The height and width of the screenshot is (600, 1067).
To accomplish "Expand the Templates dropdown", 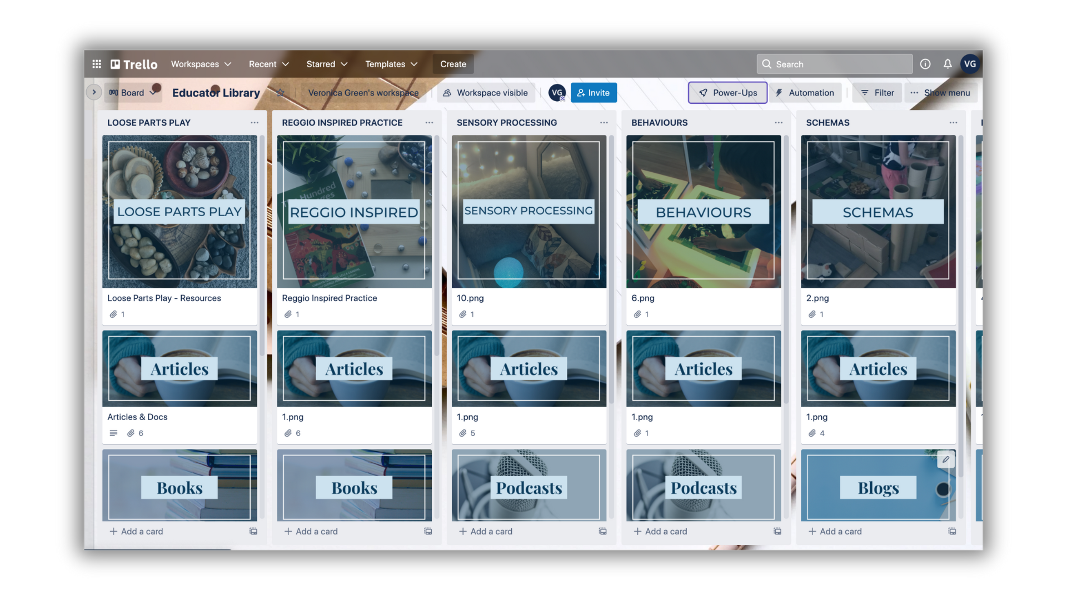I will tap(391, 64).
